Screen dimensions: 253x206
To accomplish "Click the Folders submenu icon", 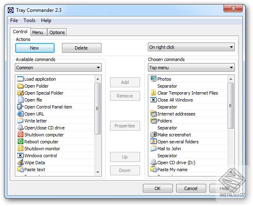I will (154, 120).
